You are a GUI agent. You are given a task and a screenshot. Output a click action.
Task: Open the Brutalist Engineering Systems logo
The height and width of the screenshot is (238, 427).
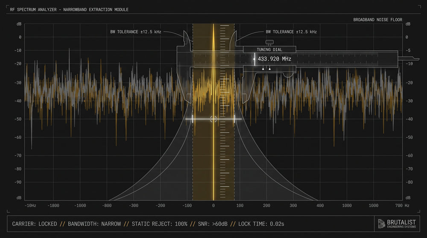[x=397, y=223]
